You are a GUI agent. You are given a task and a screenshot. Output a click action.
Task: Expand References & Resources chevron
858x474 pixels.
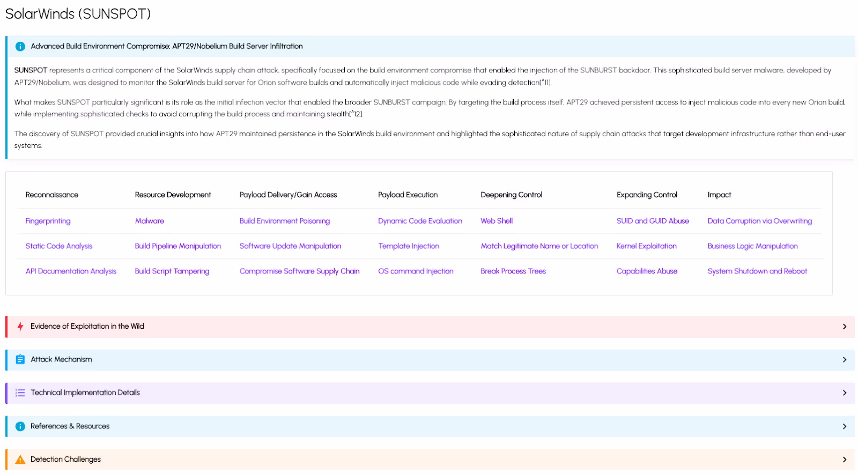(x=845, y=427)
